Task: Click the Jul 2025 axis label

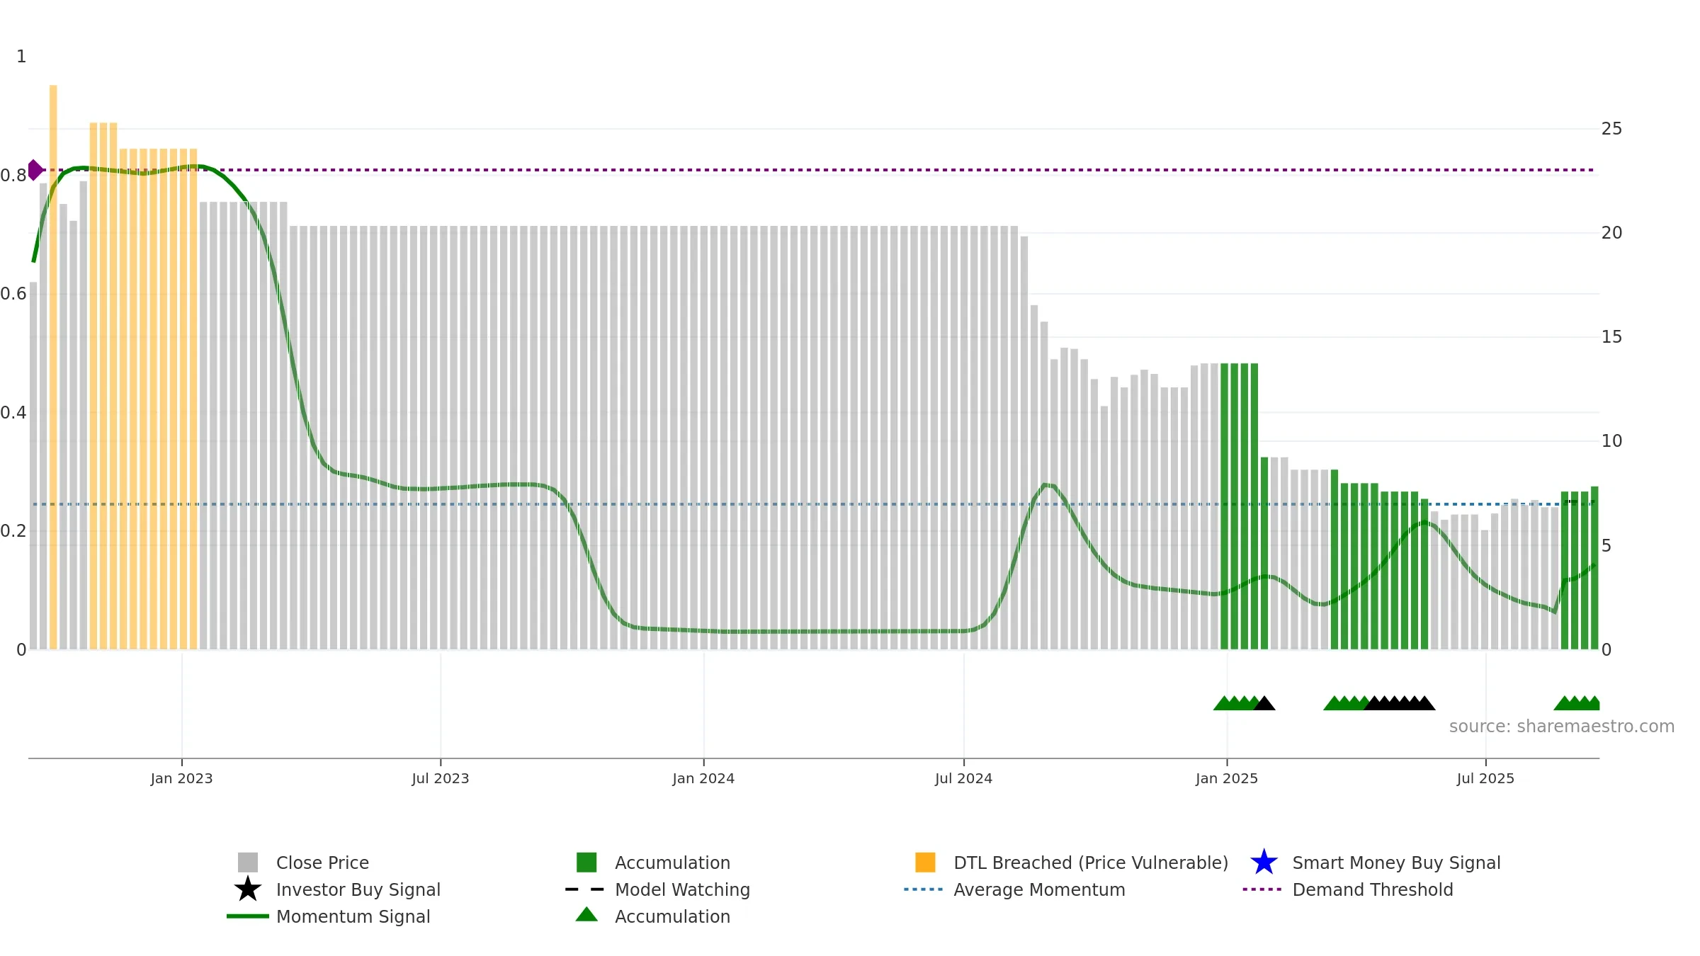Action: [1485, 779]
